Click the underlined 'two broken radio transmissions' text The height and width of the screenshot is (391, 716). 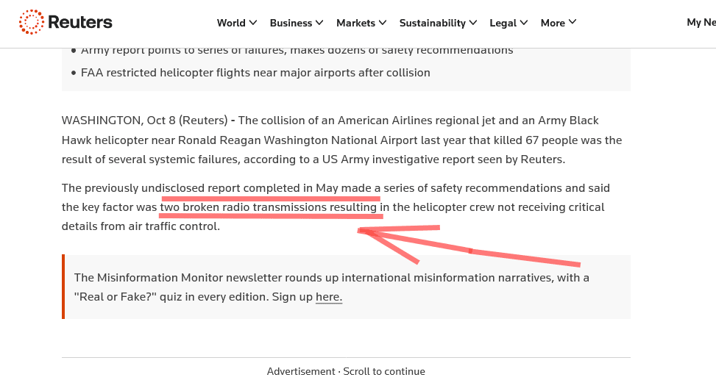244,207
